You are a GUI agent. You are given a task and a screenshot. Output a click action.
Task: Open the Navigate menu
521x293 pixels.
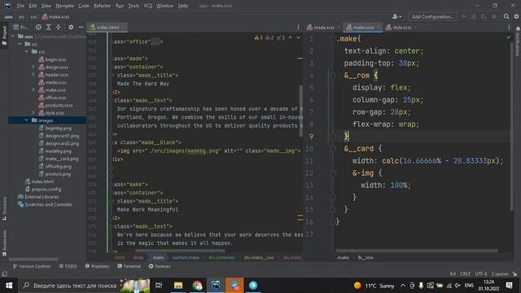click(x=64, y=6)
